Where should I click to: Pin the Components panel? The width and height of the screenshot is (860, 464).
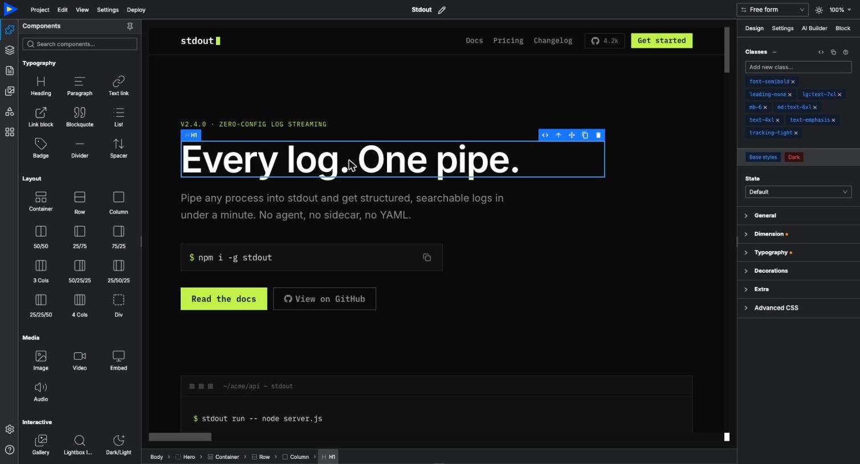[130, 26]
